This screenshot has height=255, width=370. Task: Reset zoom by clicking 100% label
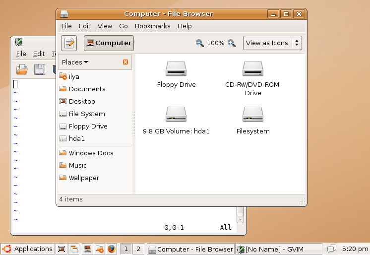coord(216,43)
